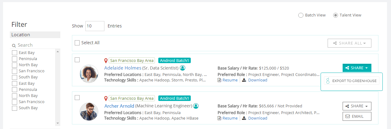Expand Archer Arnold's Share dropdown
391x129 pixels.
357,106
